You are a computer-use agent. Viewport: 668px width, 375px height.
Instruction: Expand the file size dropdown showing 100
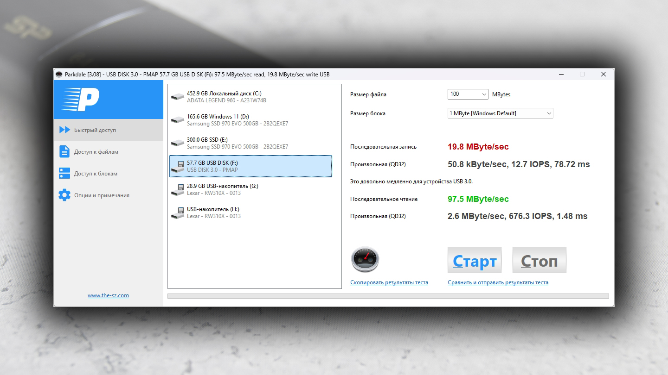(x=468, y=94)
